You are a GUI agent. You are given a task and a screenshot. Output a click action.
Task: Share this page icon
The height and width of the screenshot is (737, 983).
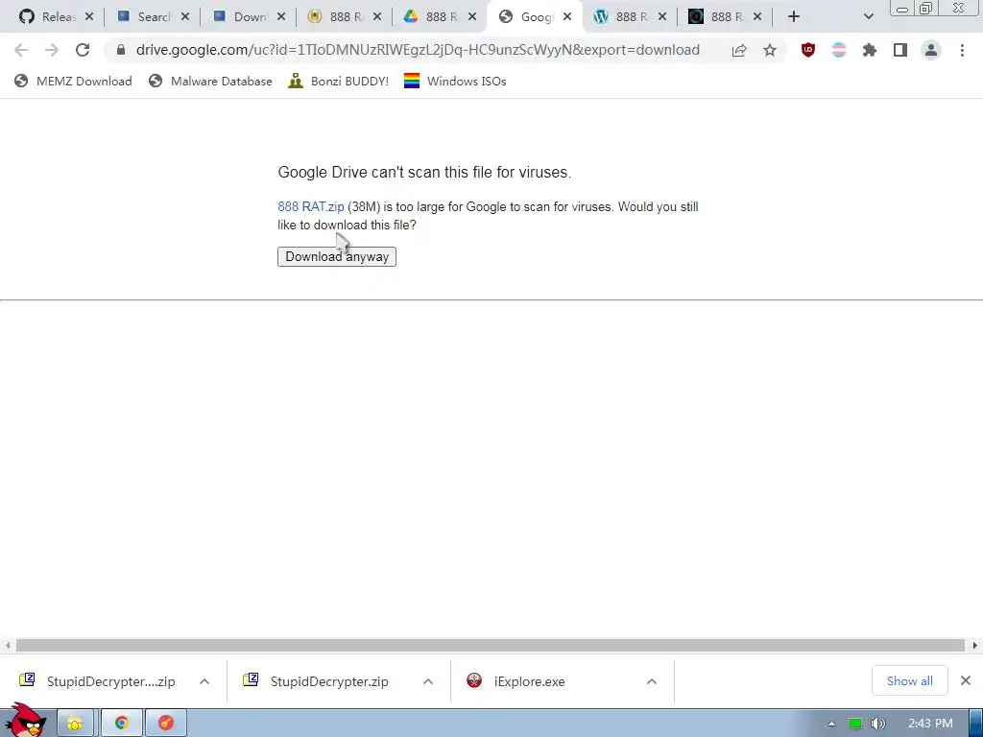739,50
